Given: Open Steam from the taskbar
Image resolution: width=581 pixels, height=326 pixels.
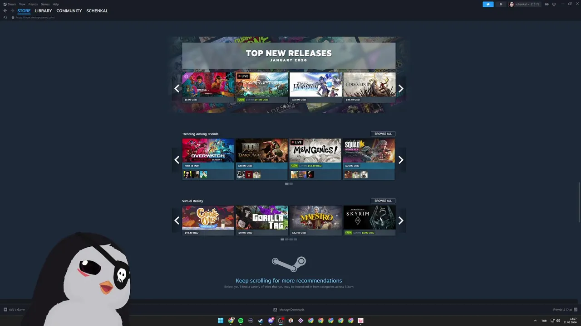Looking at the screenshot, I should pyautogui.click(x=261, y=321).
